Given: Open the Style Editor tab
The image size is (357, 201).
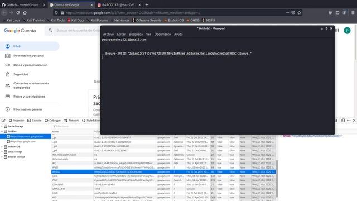Looking at the screenshot, I should [x=91, y=121].
